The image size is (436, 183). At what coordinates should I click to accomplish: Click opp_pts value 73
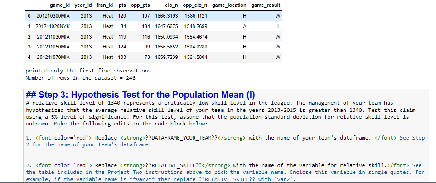click(x=147, y=57)
